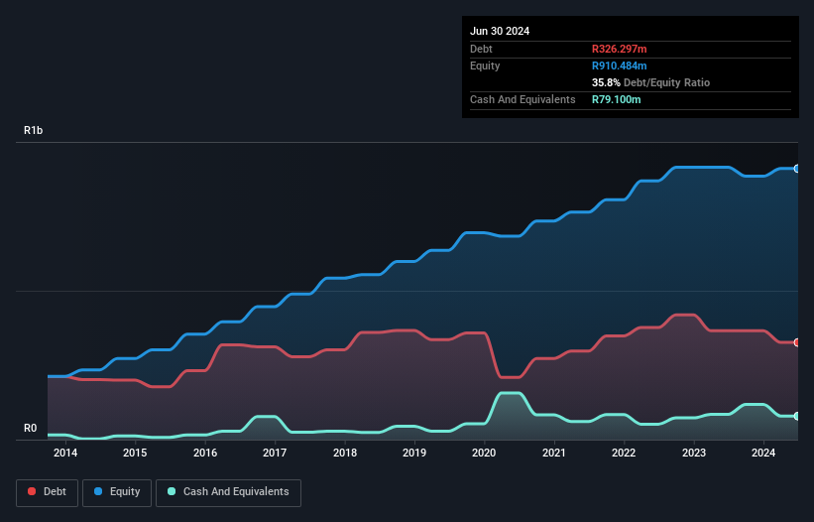Viewport: 814px width, 522px height.
Task: Click the red Debt legend dot
Action: point(32,491)
